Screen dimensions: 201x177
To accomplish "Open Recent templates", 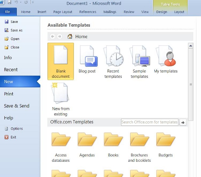I will [x=113, y=62].
